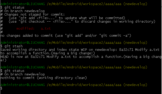Click the empty prompt at the bottom
Image resolution: width=162 pixels, height=94 pixels.
click(1, 88)
